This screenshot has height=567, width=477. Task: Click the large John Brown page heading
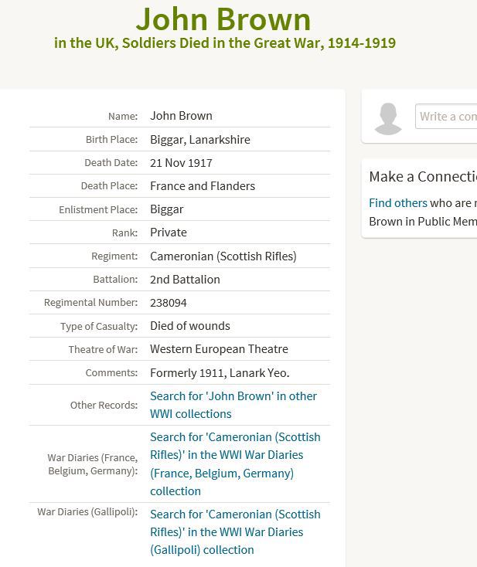[223, 19]
